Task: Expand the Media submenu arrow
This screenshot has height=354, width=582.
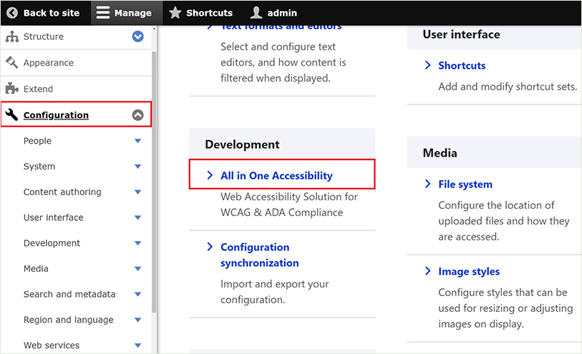Action: tap(137, 269)
